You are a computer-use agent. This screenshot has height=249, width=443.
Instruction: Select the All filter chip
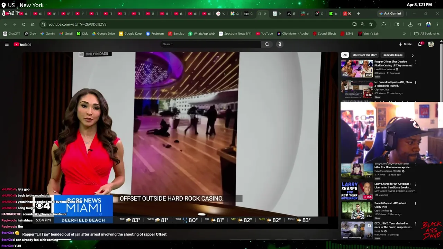(345, 55)
